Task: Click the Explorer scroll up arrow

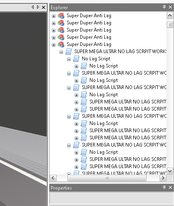Action: [x=170, y=16]
